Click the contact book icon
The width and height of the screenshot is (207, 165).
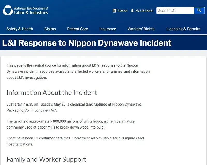point(114,11)
